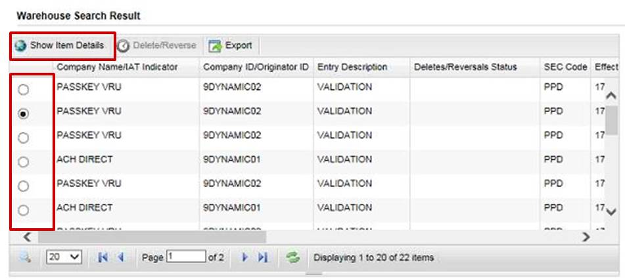The width and height of the screenshot is (625, 280).
Task: Go to the first page of results
Action: (103, 258)
